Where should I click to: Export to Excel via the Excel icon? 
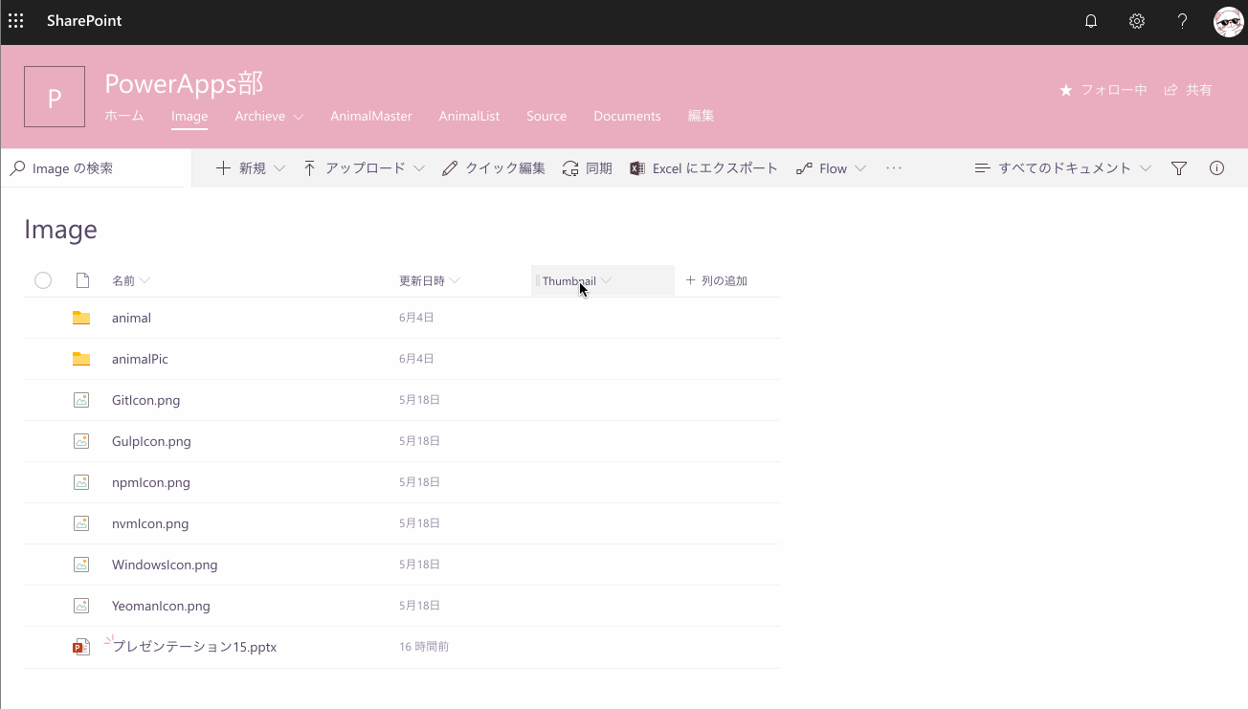[636, 167]
